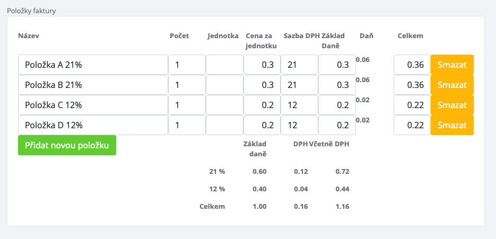Click Cena za jednotku field for Položka A

(262, 65)
